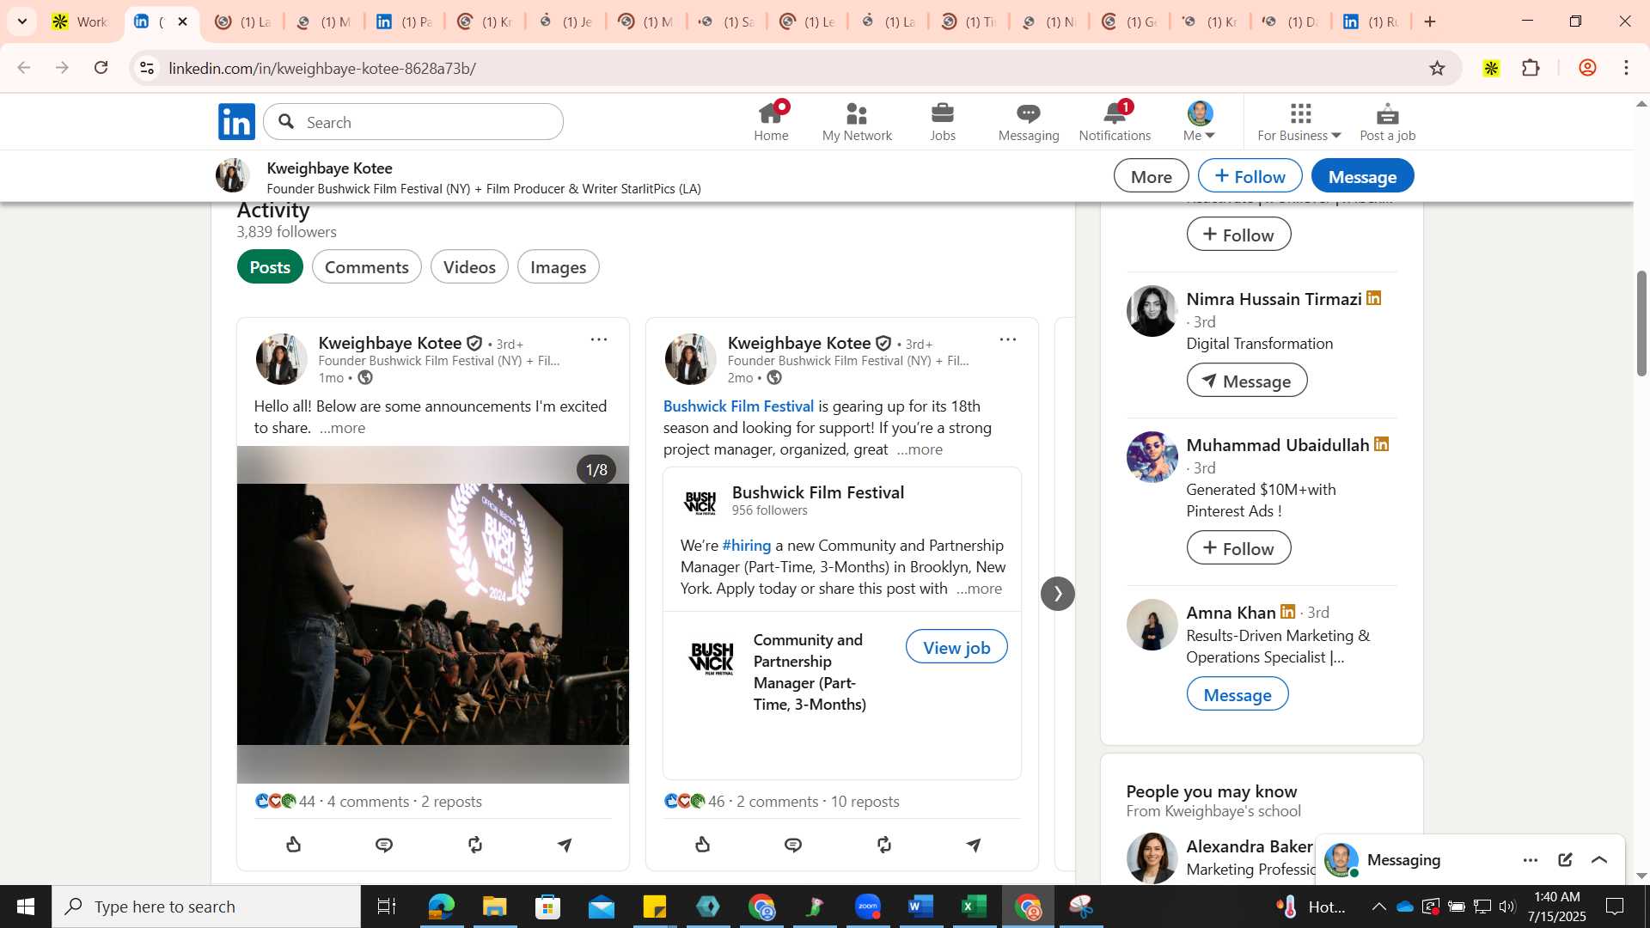Open Messaging from the top navigation
The width and height of the screenshot is (1650, 928).
click(x=1029, y=122)
